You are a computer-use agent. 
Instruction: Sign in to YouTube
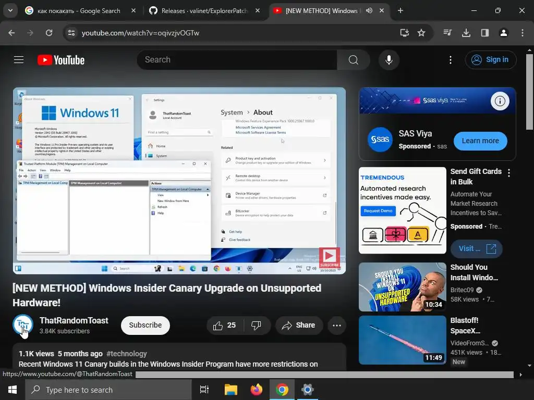coord(490,60)
